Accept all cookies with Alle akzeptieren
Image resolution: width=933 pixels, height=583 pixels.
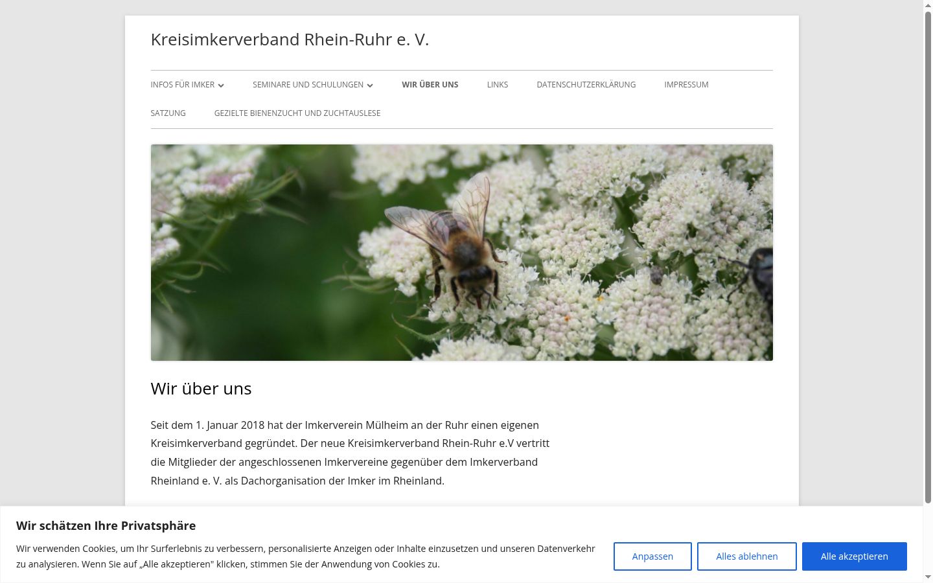pyautogui.click(x=855, y=556)
